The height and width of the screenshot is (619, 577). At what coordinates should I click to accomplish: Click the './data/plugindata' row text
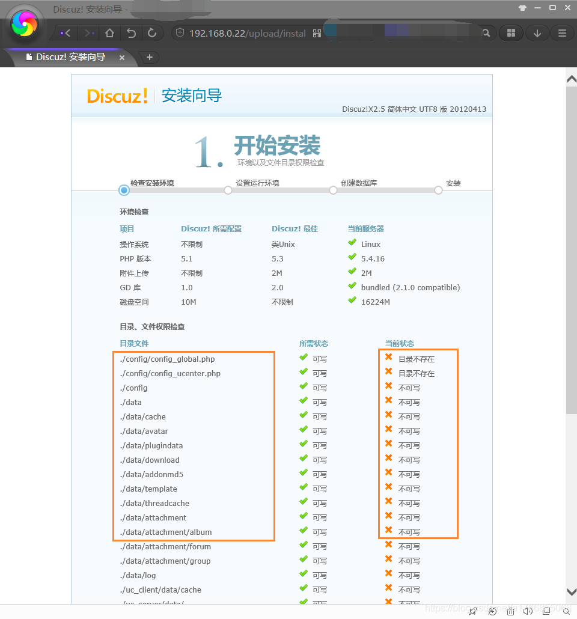(x=151, y=445)
